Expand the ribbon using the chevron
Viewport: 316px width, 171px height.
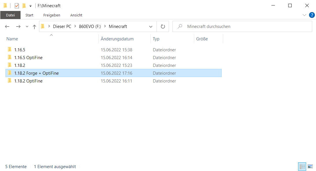click(x=304, y=15)
